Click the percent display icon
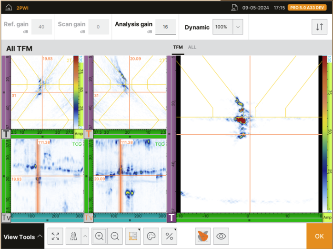333x249 pixels. pyautogui.click(x=168, y=236)
